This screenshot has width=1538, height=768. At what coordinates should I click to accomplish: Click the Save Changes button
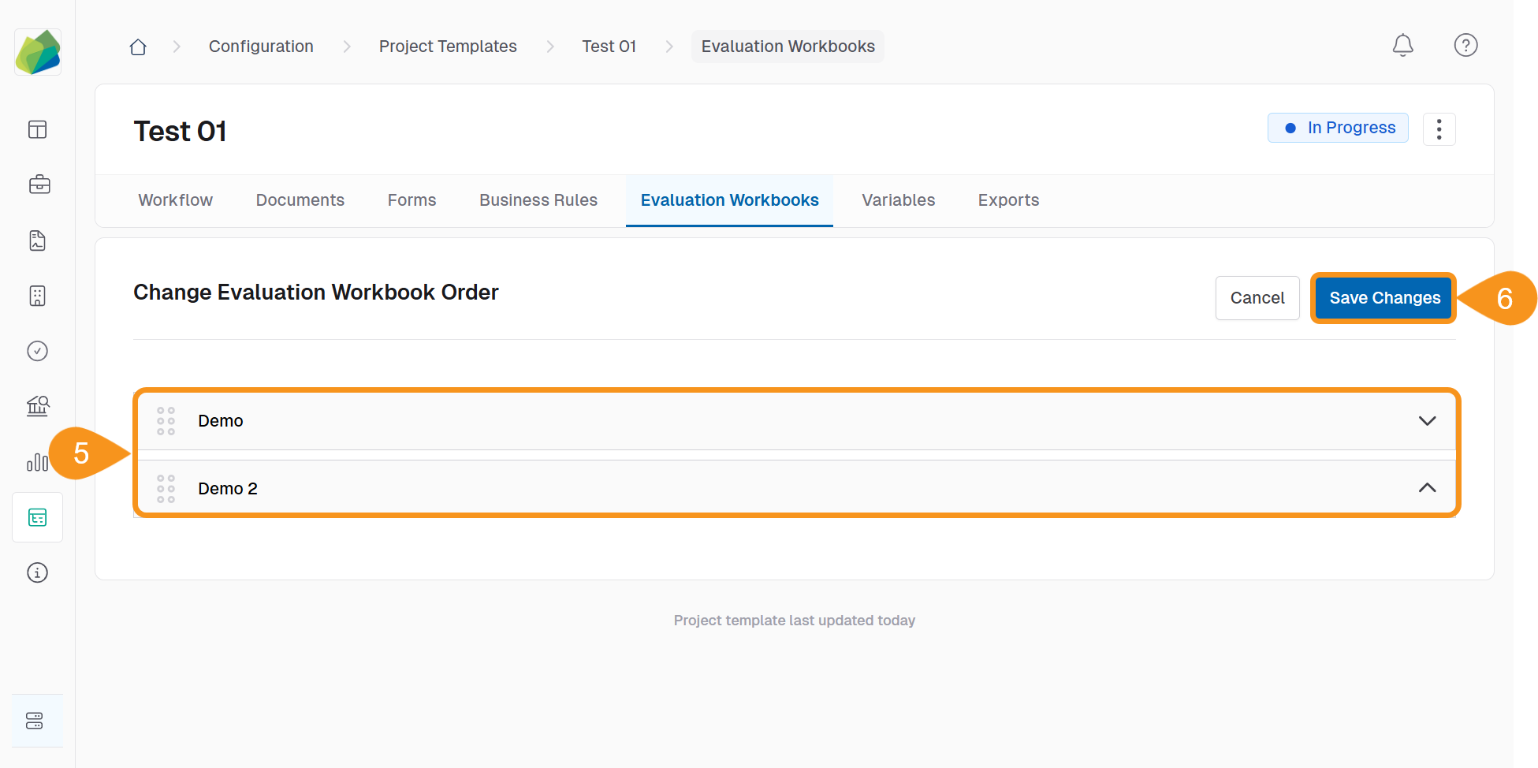coord(1383,298)
